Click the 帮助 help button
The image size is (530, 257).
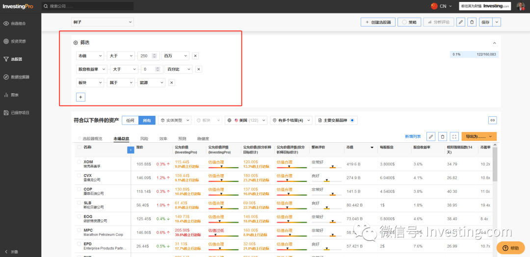(x=510, y=248)
